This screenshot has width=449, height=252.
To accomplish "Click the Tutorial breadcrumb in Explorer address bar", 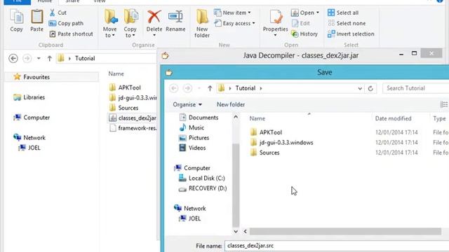I will point(85,58).
